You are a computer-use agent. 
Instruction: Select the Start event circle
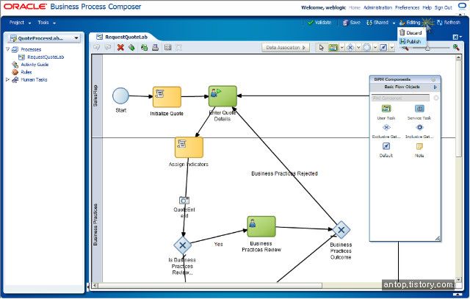click(x=120, y=96)
